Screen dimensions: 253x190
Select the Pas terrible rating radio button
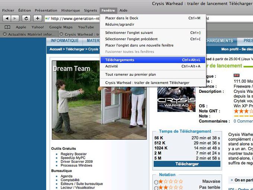156,188
